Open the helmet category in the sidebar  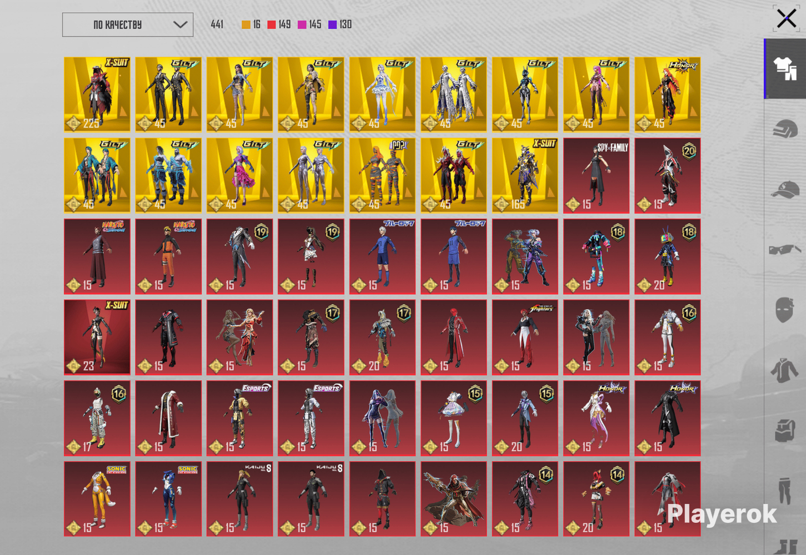[785, 130]
